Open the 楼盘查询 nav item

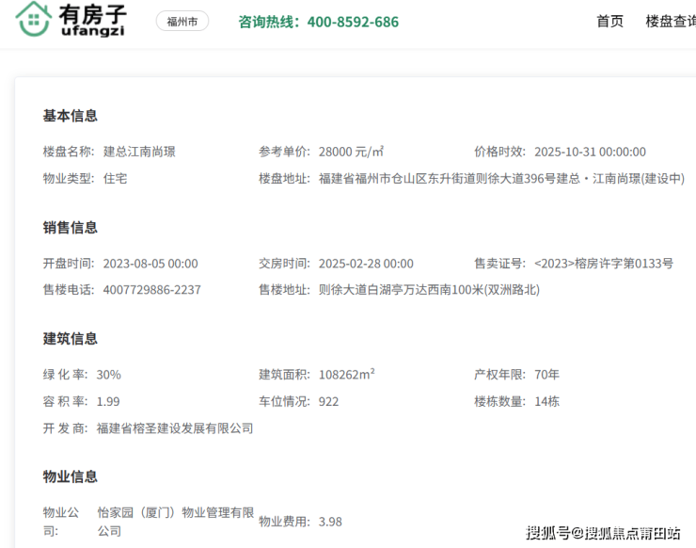[670, 21]
